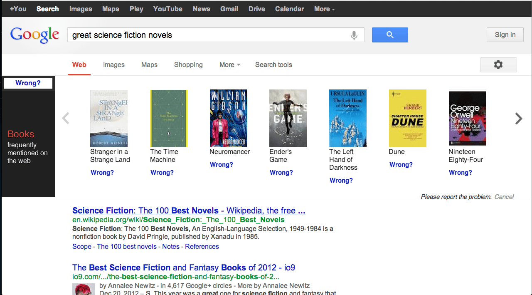
Task: Switch to the Maps results tab
Action: pyautogui.click(x=149, y=64)
